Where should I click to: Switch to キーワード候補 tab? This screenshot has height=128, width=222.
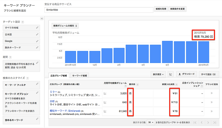click(x=80, y=76)
